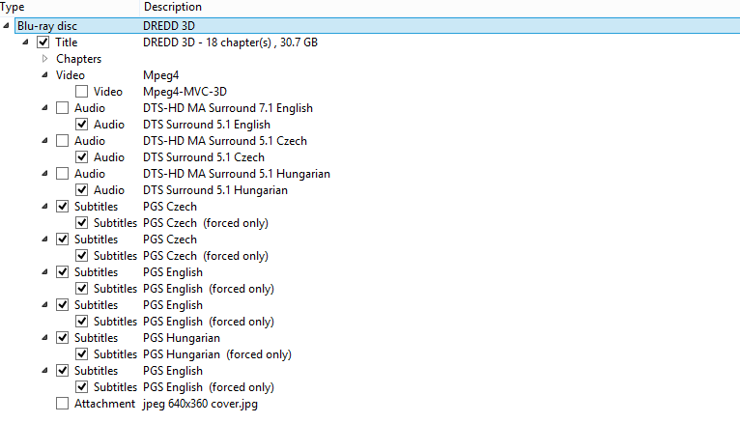The height and width of the screenshot is (423, 740).
Task: Enable the cover.jpg Attachment checkbox
Action: [x=62, y=403]
